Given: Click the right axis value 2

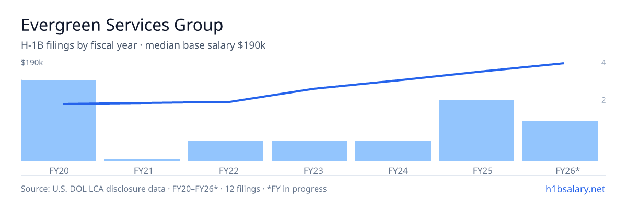Looking at the screenshot, I should click(603, 100).
